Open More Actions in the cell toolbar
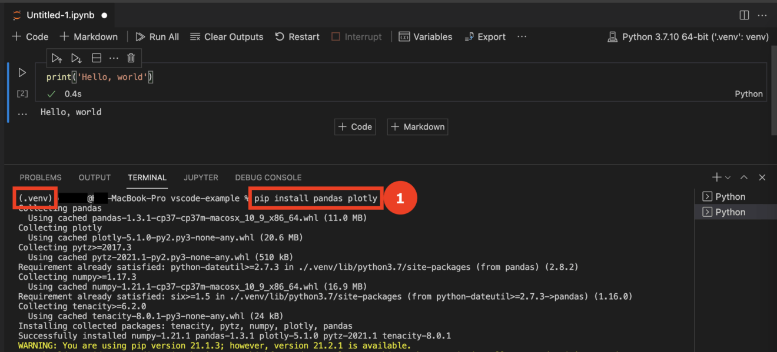Screen dimensions: 777x352 coord(114,58)
